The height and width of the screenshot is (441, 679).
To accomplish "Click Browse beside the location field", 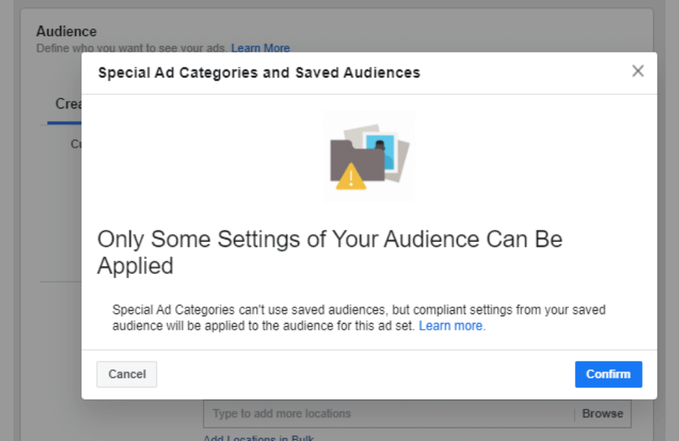I will coord(603,413).
